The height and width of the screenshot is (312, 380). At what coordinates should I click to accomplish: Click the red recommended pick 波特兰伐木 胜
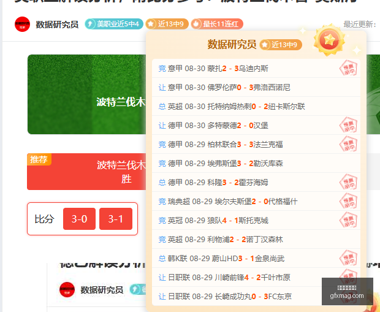tap(86, 172)
